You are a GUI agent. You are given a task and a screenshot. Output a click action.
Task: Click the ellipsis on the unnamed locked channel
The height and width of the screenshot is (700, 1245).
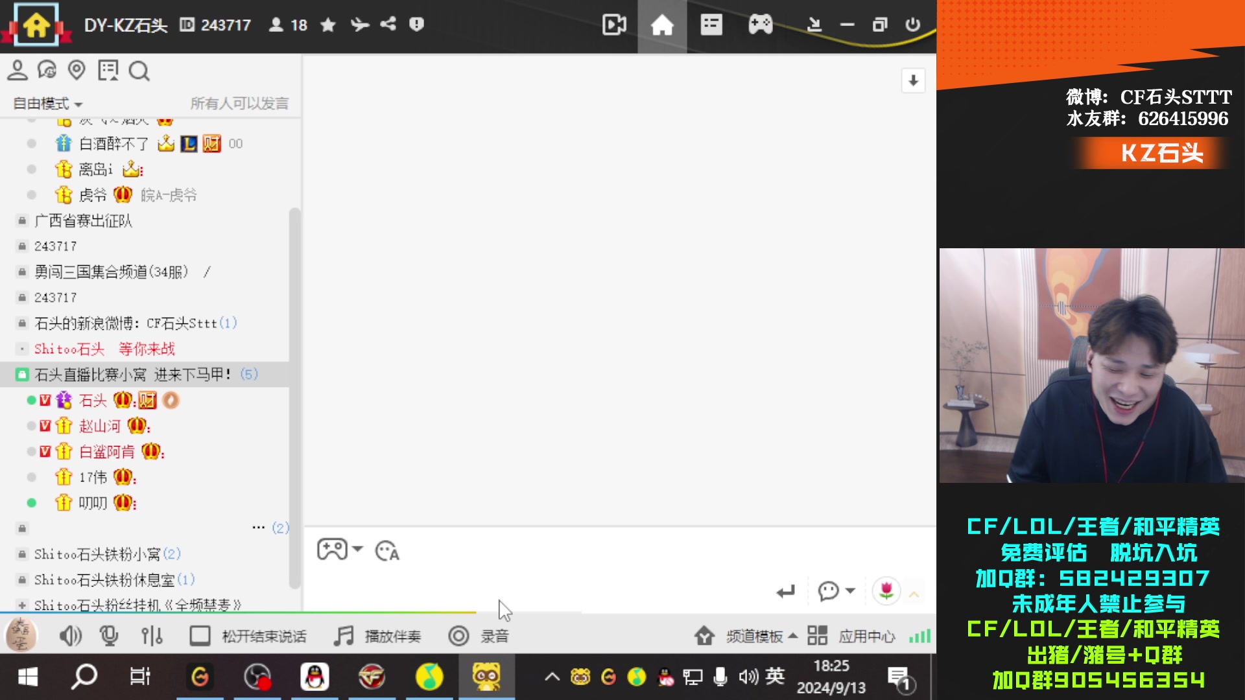259,528
